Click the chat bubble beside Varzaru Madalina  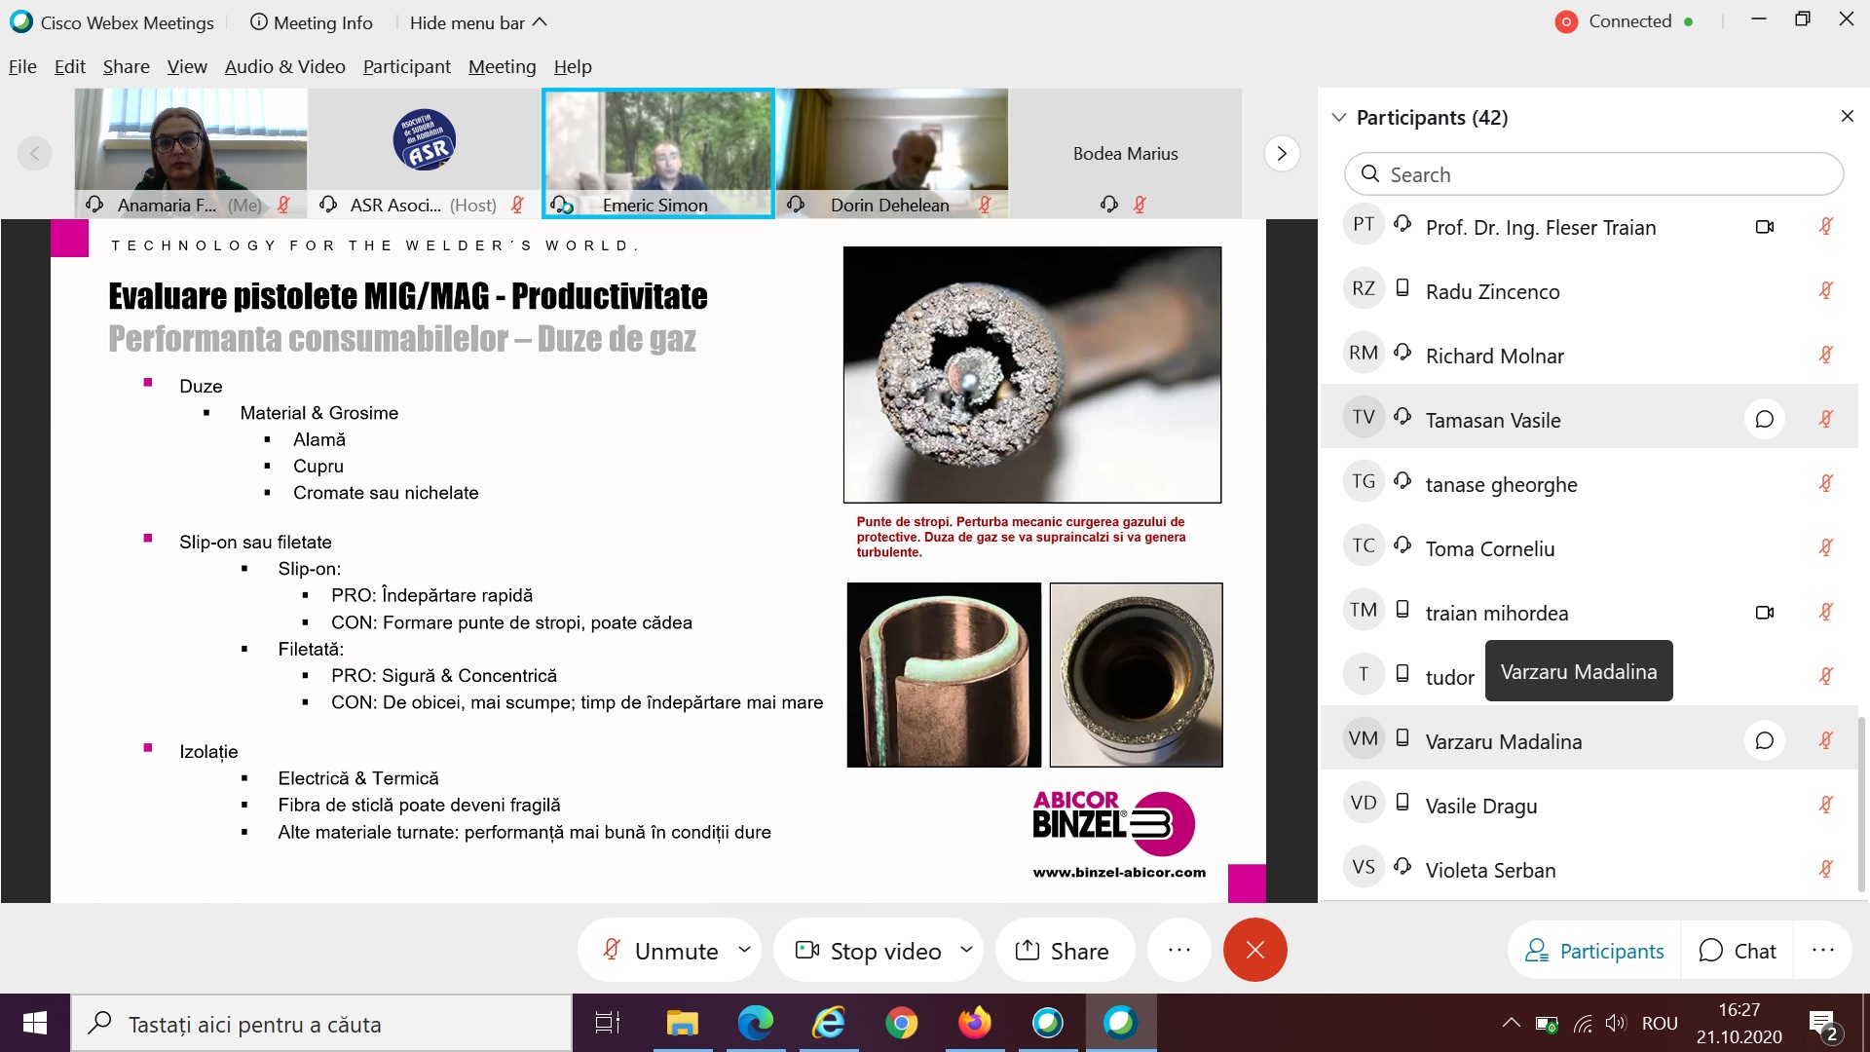point(1764,740)
